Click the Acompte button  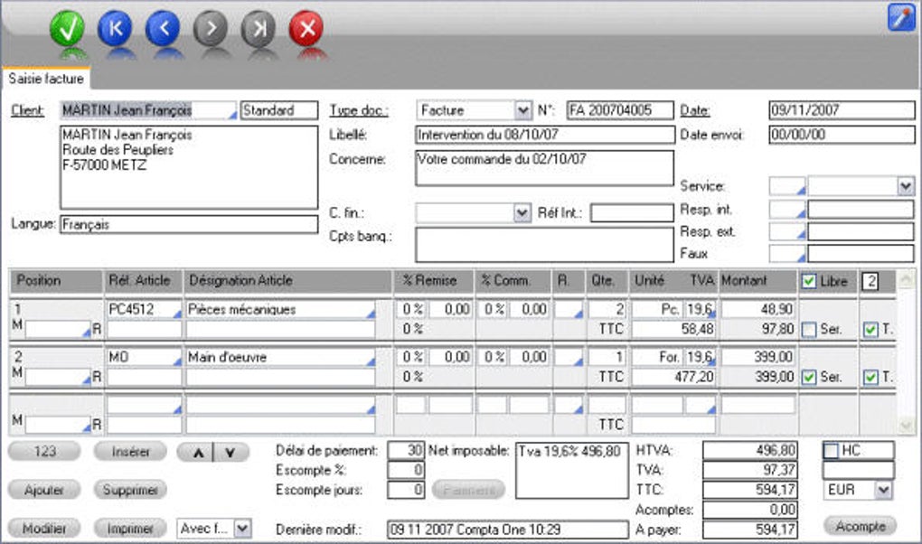coord(859,526)
